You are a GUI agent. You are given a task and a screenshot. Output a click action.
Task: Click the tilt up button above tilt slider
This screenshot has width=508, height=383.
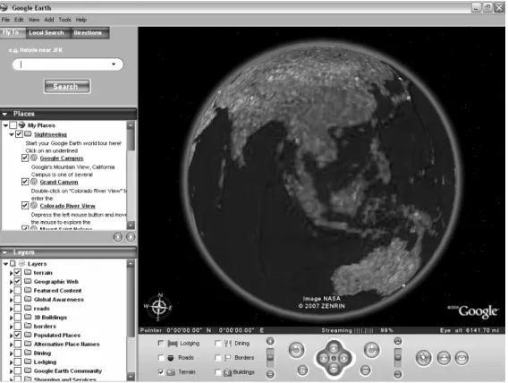click(398, 341)
